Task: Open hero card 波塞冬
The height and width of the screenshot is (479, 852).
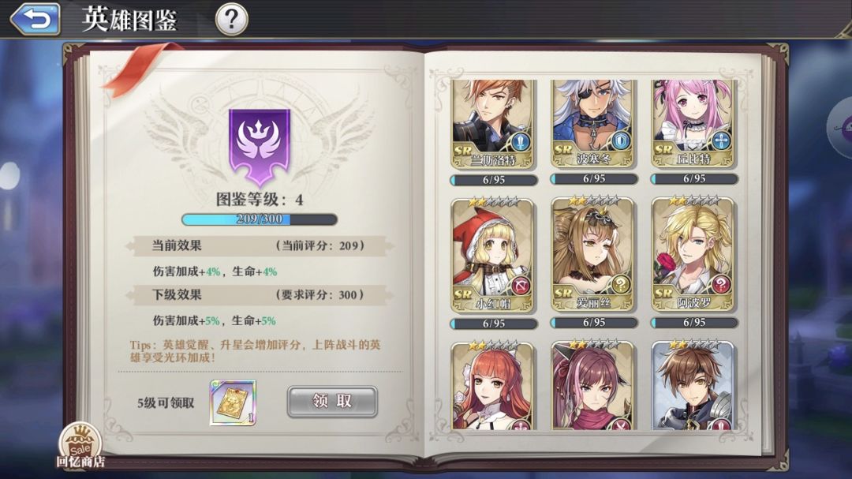Action: coord(593,124)
